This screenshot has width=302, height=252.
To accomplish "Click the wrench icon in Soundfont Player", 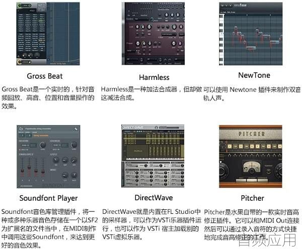I will pos(76,129).
